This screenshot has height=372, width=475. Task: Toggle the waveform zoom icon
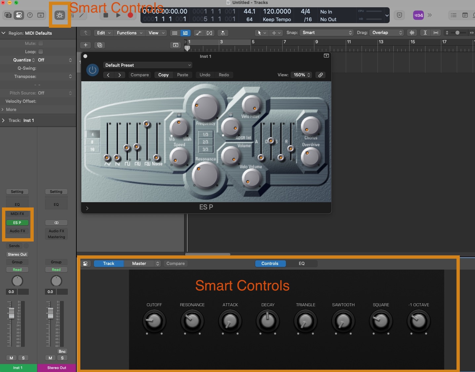click(x=412, y=33)
